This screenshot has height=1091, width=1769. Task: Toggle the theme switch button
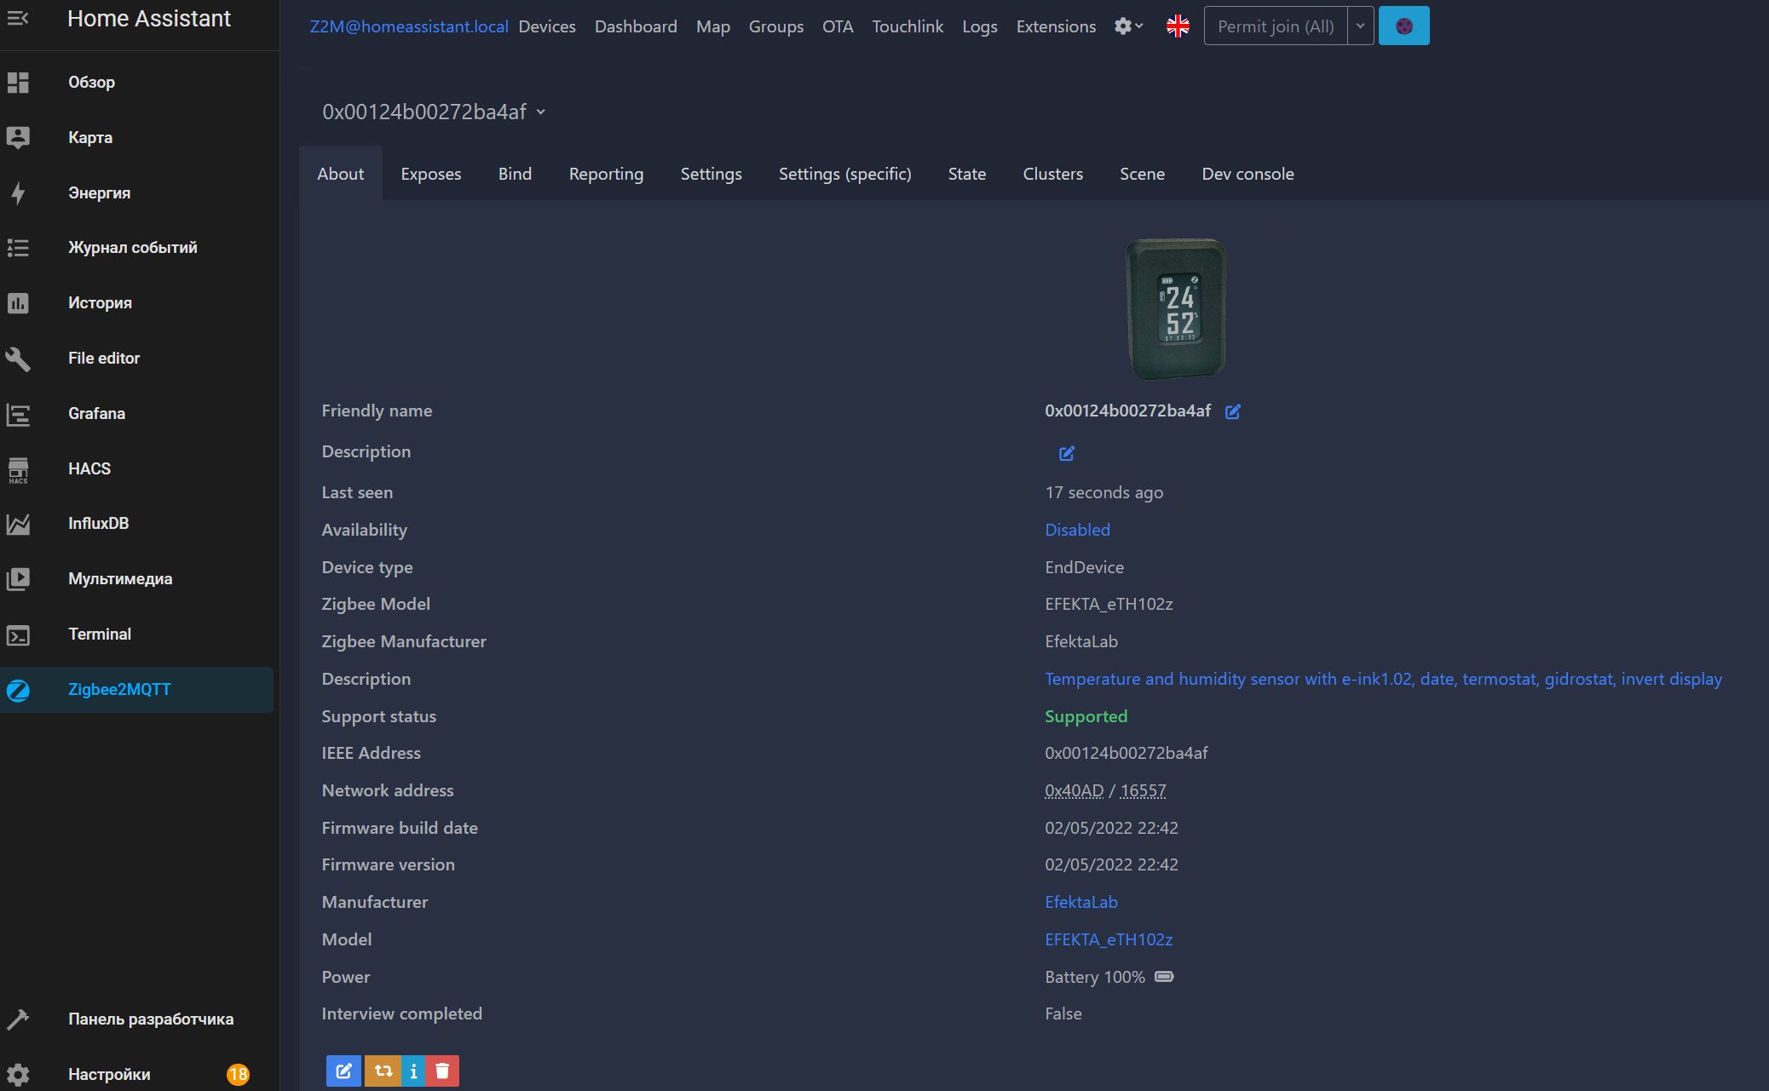(x=1403, y=26)
